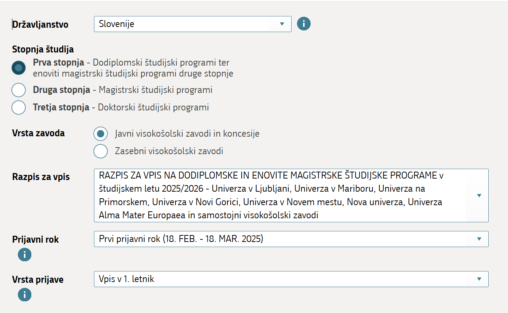The height and width of the screenshot is (313, 508).
Task: Click the Stopnja študija heading
Action: coord(43,49)
